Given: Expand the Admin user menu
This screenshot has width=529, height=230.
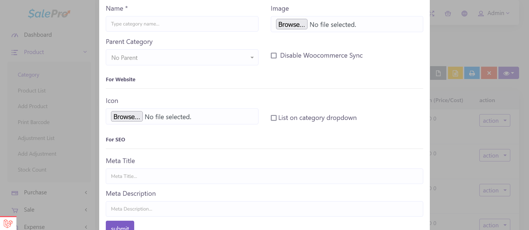Looking at the screenshot, I should coord(494,13).
